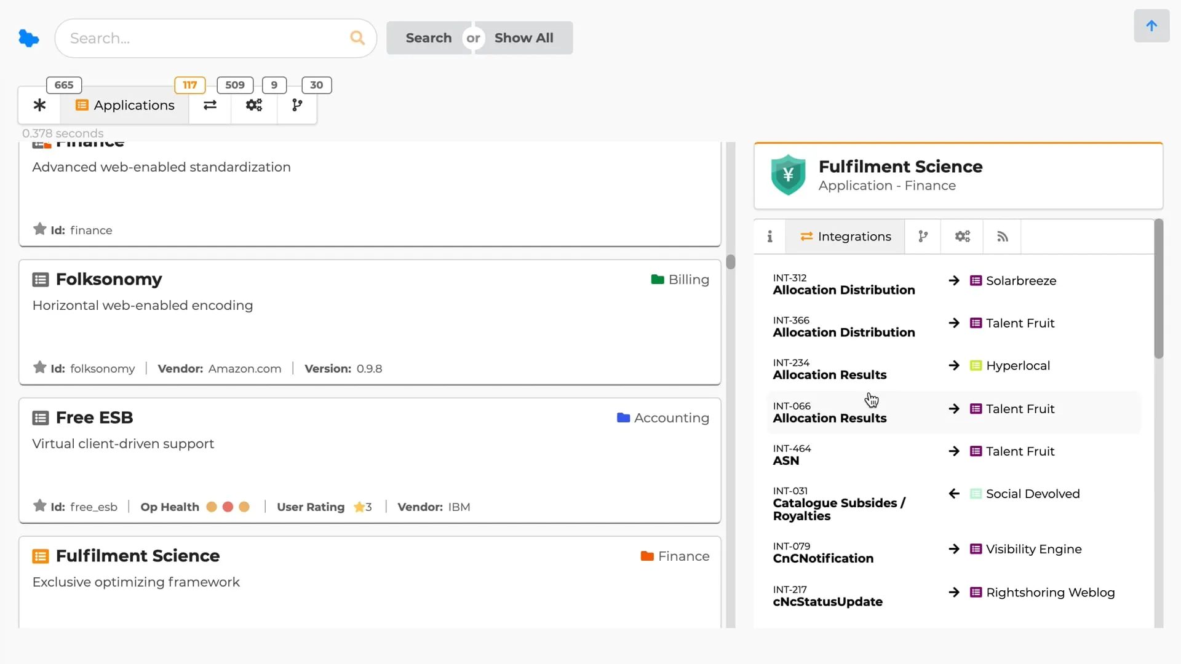The width and height of the screenshot is (1181, 664).
Task: Click the light green Social Devolved icon
Action: [976, 494]
